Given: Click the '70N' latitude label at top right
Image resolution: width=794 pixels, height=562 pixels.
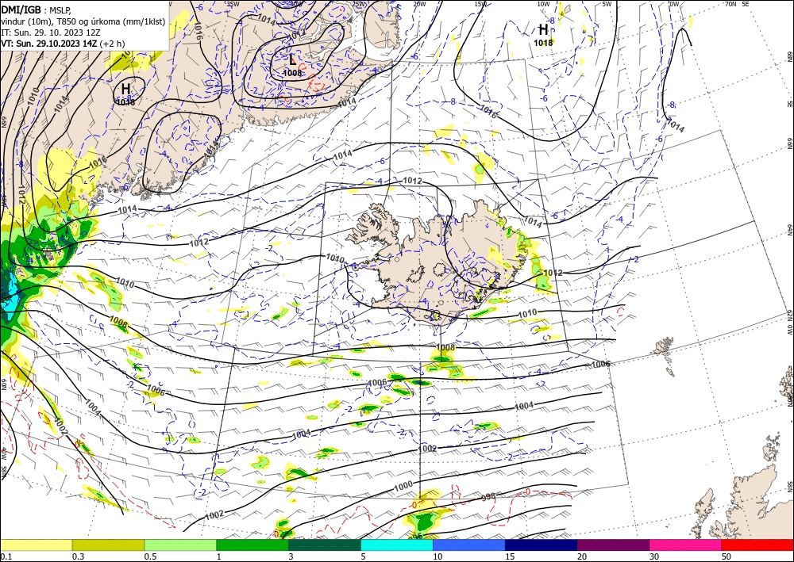Looking at the screenshot, I should pos(730,4).
